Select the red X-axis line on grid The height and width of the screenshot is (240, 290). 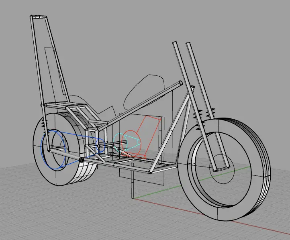tap(213, 216)
